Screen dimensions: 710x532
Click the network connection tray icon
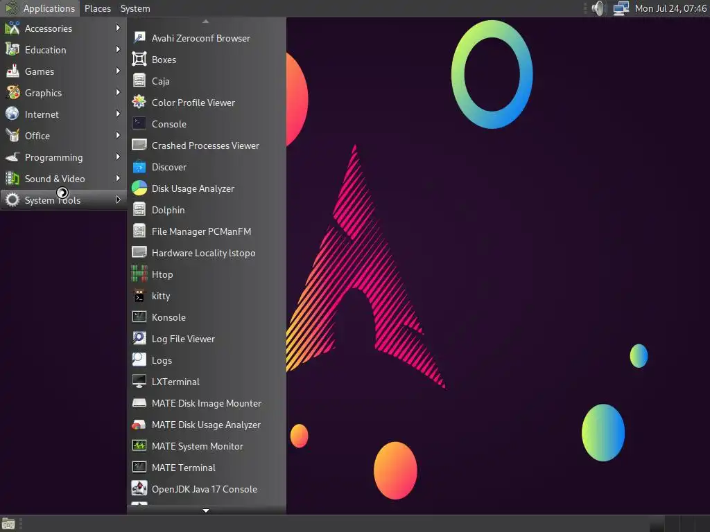(x=621, y=8)
